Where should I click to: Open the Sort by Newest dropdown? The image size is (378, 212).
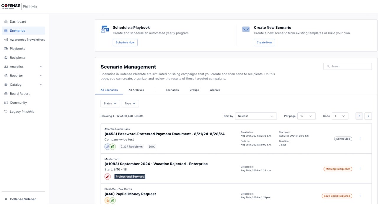coord(256,116)
